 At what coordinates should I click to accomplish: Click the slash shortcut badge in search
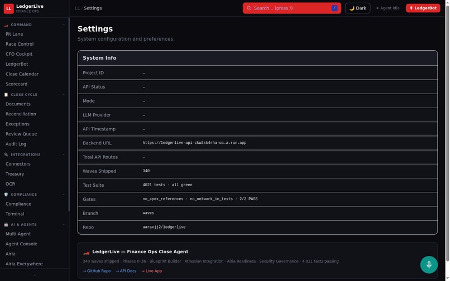pyautogui.click(x=334, y=8)
